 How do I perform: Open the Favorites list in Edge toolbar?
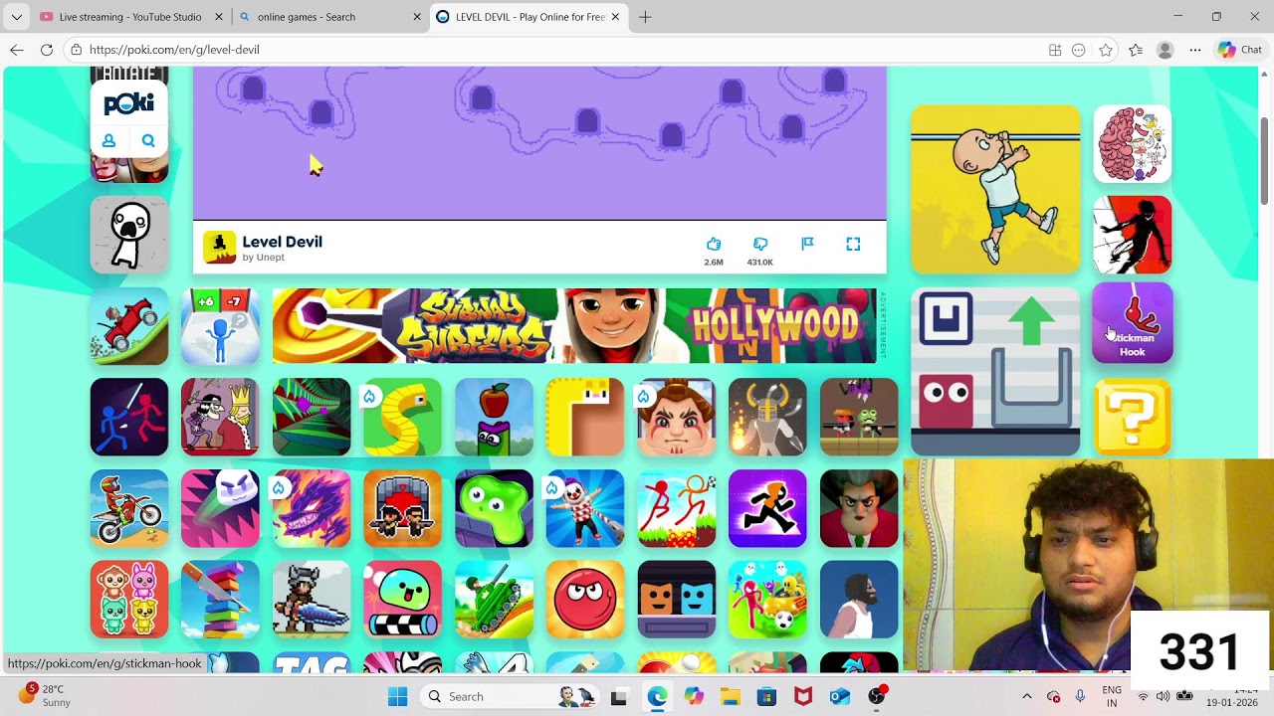(x=1136, y=50)
